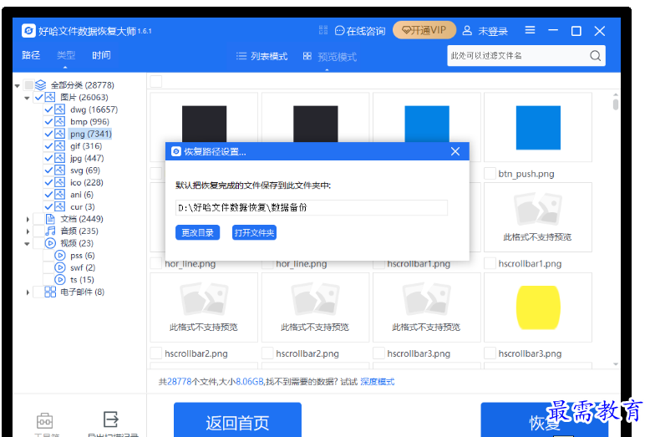
Task: Open the deep mode link
Action: [378, 382]
